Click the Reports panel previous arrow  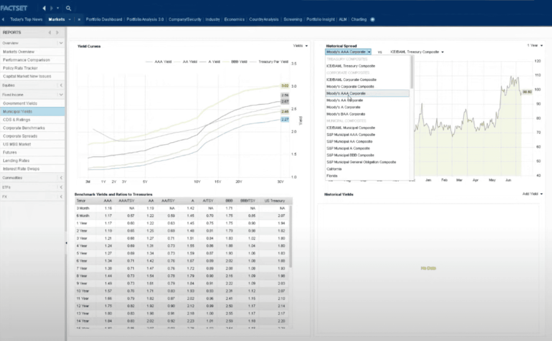50,32
